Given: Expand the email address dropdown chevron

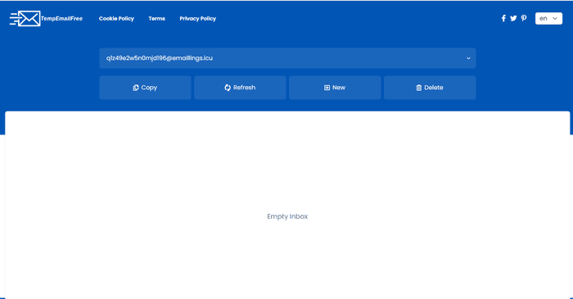Looking at the screenshot, I should point(468,58).
